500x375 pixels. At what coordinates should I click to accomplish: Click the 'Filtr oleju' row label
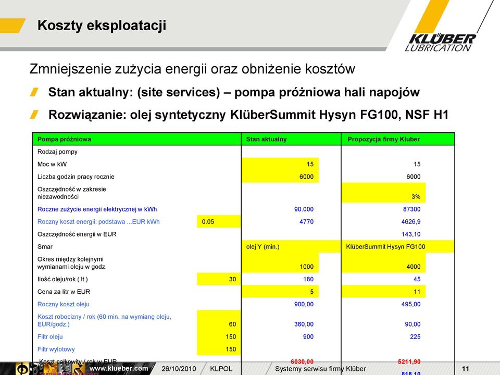pos(50,337)
